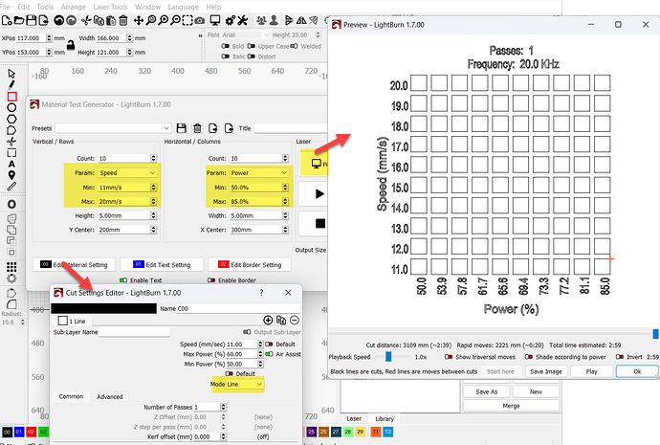Viewport: 660px width, 445px height.
Task: Open the Tools menu
Action: (45, 7)
